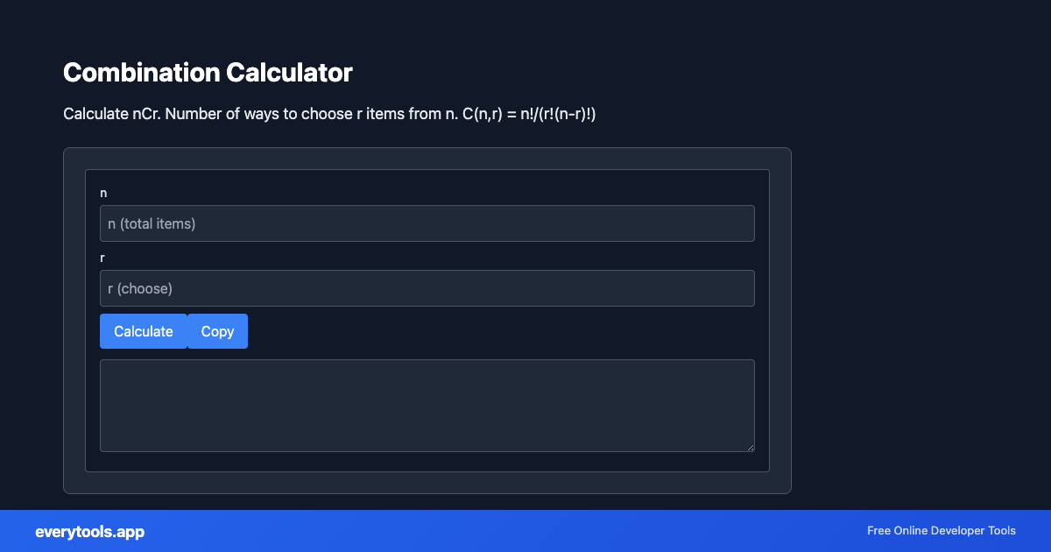This screenshot has height=552, width=1051.
Task: Select the Combination Calculator page title
Action: [x=208, y=73]
